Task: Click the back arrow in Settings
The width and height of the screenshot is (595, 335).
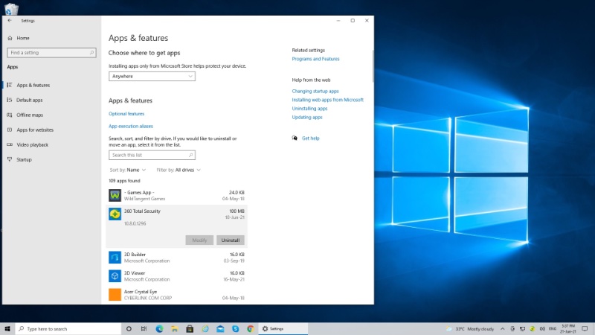Action: tap(9, 20)
